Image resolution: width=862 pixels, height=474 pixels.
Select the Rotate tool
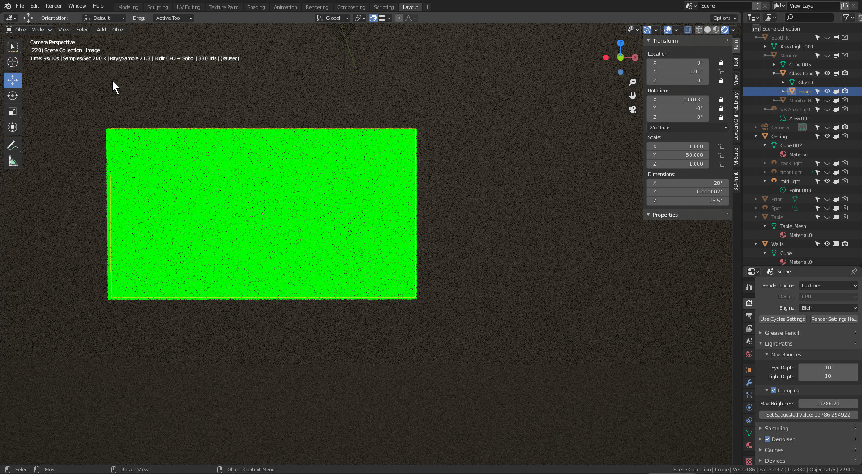pos(13,96)
